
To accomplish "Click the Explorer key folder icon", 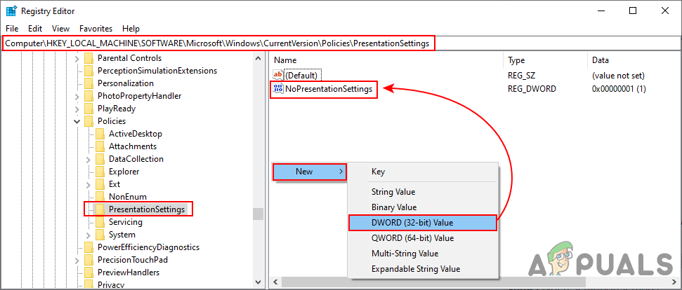I will (100, 172).
